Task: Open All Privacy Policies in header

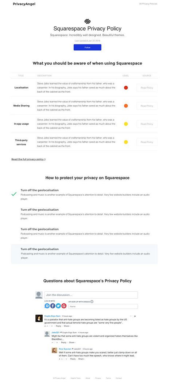Action: (x=148, y=4)
